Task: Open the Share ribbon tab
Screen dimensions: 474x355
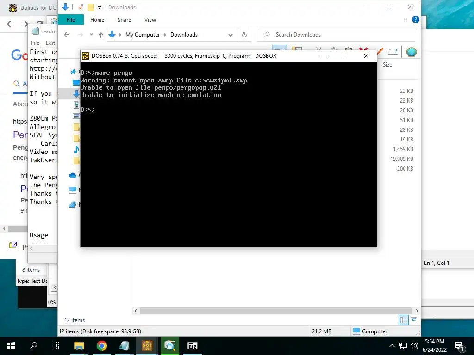Action: [x=124, y=20]
